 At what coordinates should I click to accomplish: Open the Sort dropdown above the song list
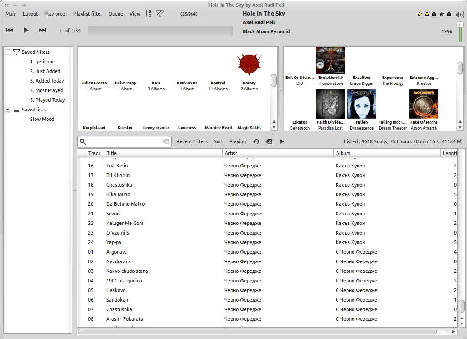tap(218, 141)
